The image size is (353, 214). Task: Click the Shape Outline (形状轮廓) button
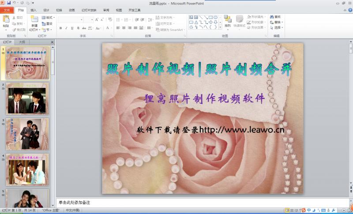click(x=257, y=22)
